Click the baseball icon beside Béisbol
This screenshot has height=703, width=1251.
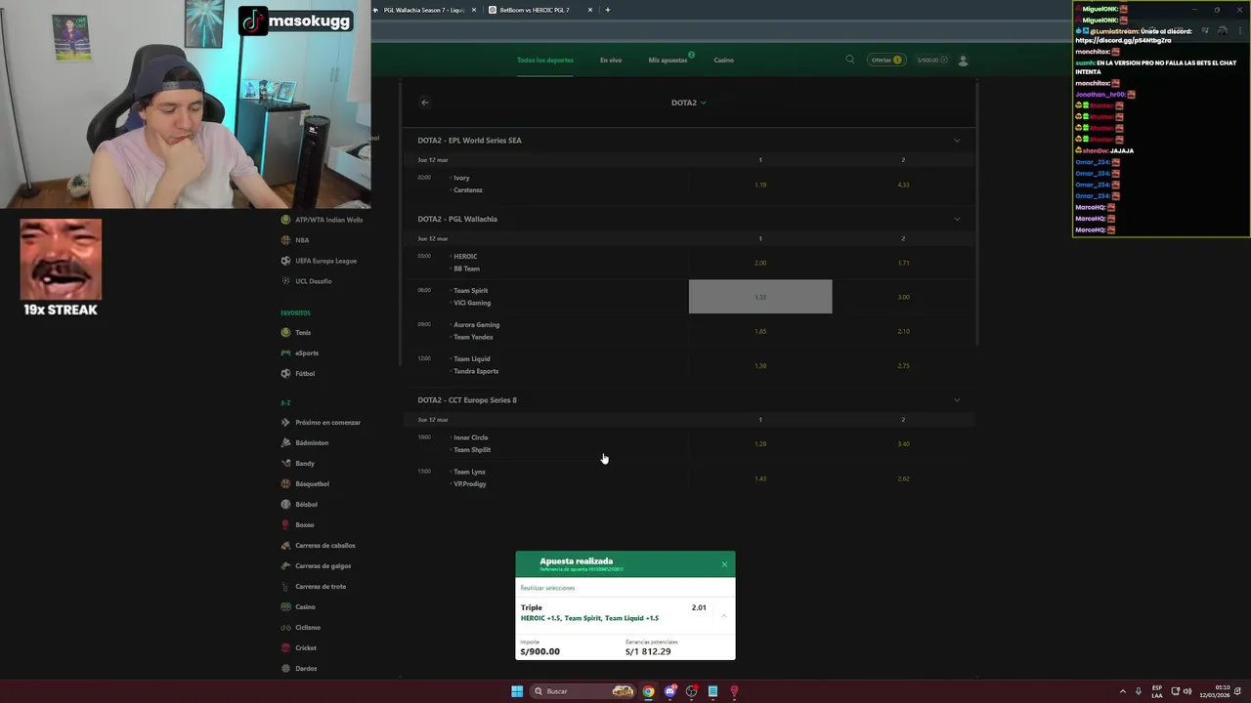[285, 505]
